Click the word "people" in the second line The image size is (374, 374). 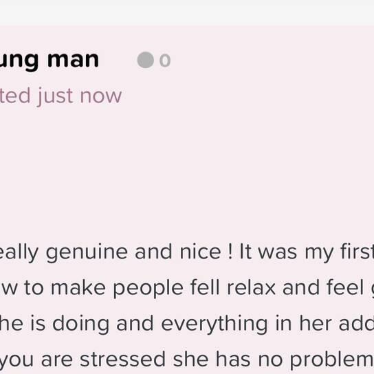[148, 289]
